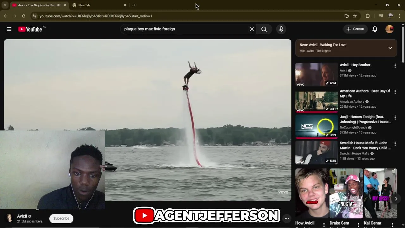The height and width of the screenshot is (228, 405).
Task: Open the YouTube hamburger guide menu
Action: 9,29
